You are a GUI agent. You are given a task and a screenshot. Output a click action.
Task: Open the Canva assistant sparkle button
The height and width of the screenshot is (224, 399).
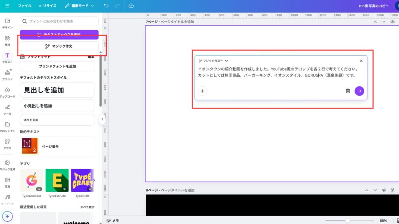click(7, 216)
